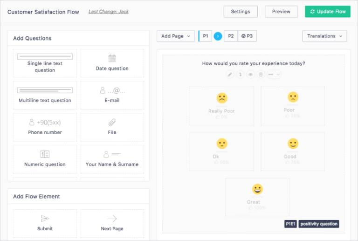Screen dimensions: 358x241
Task: Select the Great grinning face emoji
Action: 257,189
